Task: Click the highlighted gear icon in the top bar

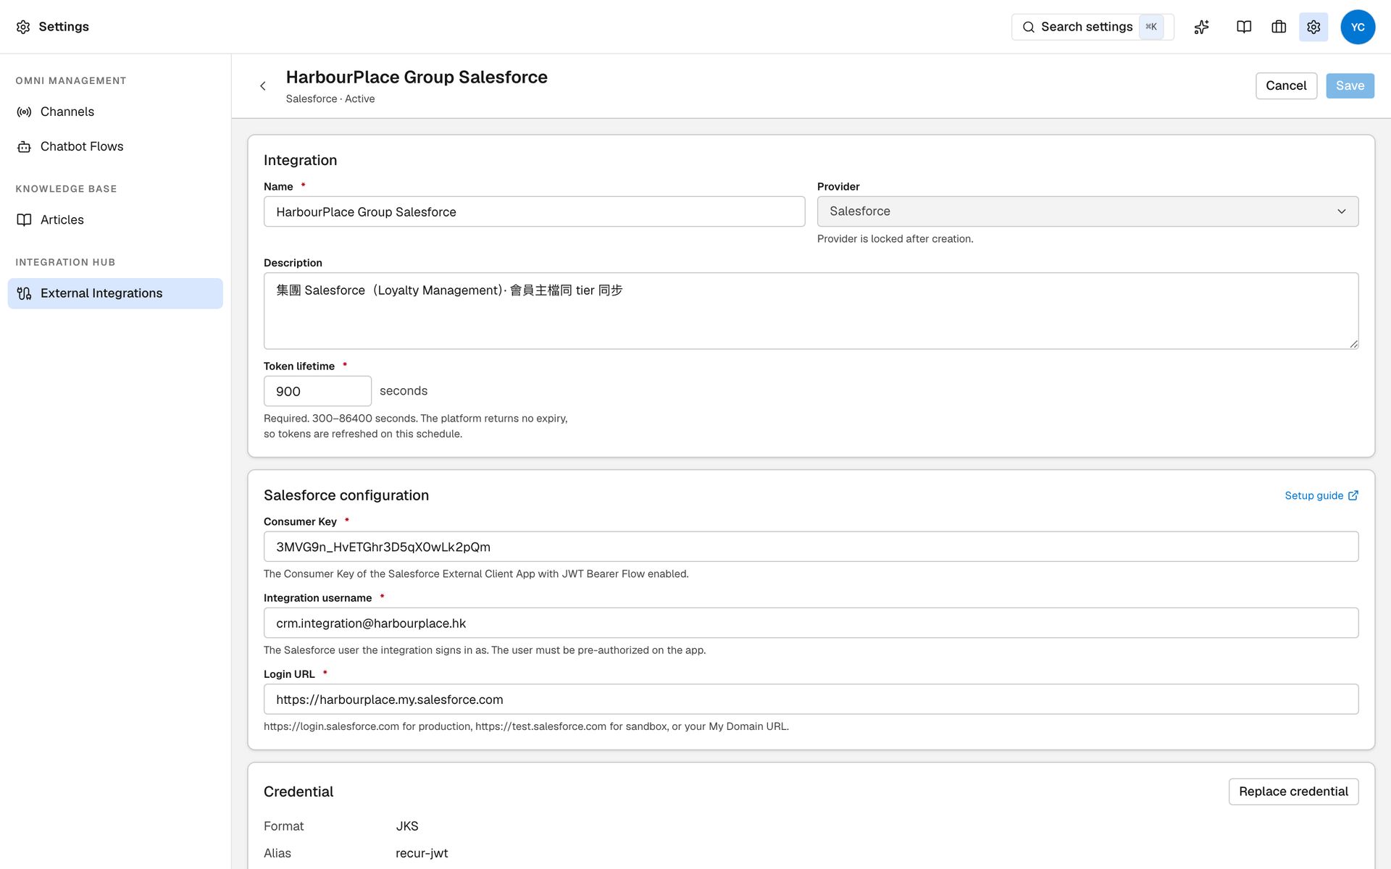Action: [1313, 27]
